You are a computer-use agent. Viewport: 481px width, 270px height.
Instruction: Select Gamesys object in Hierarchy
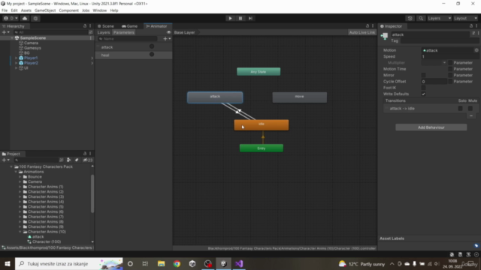[32, 48]
